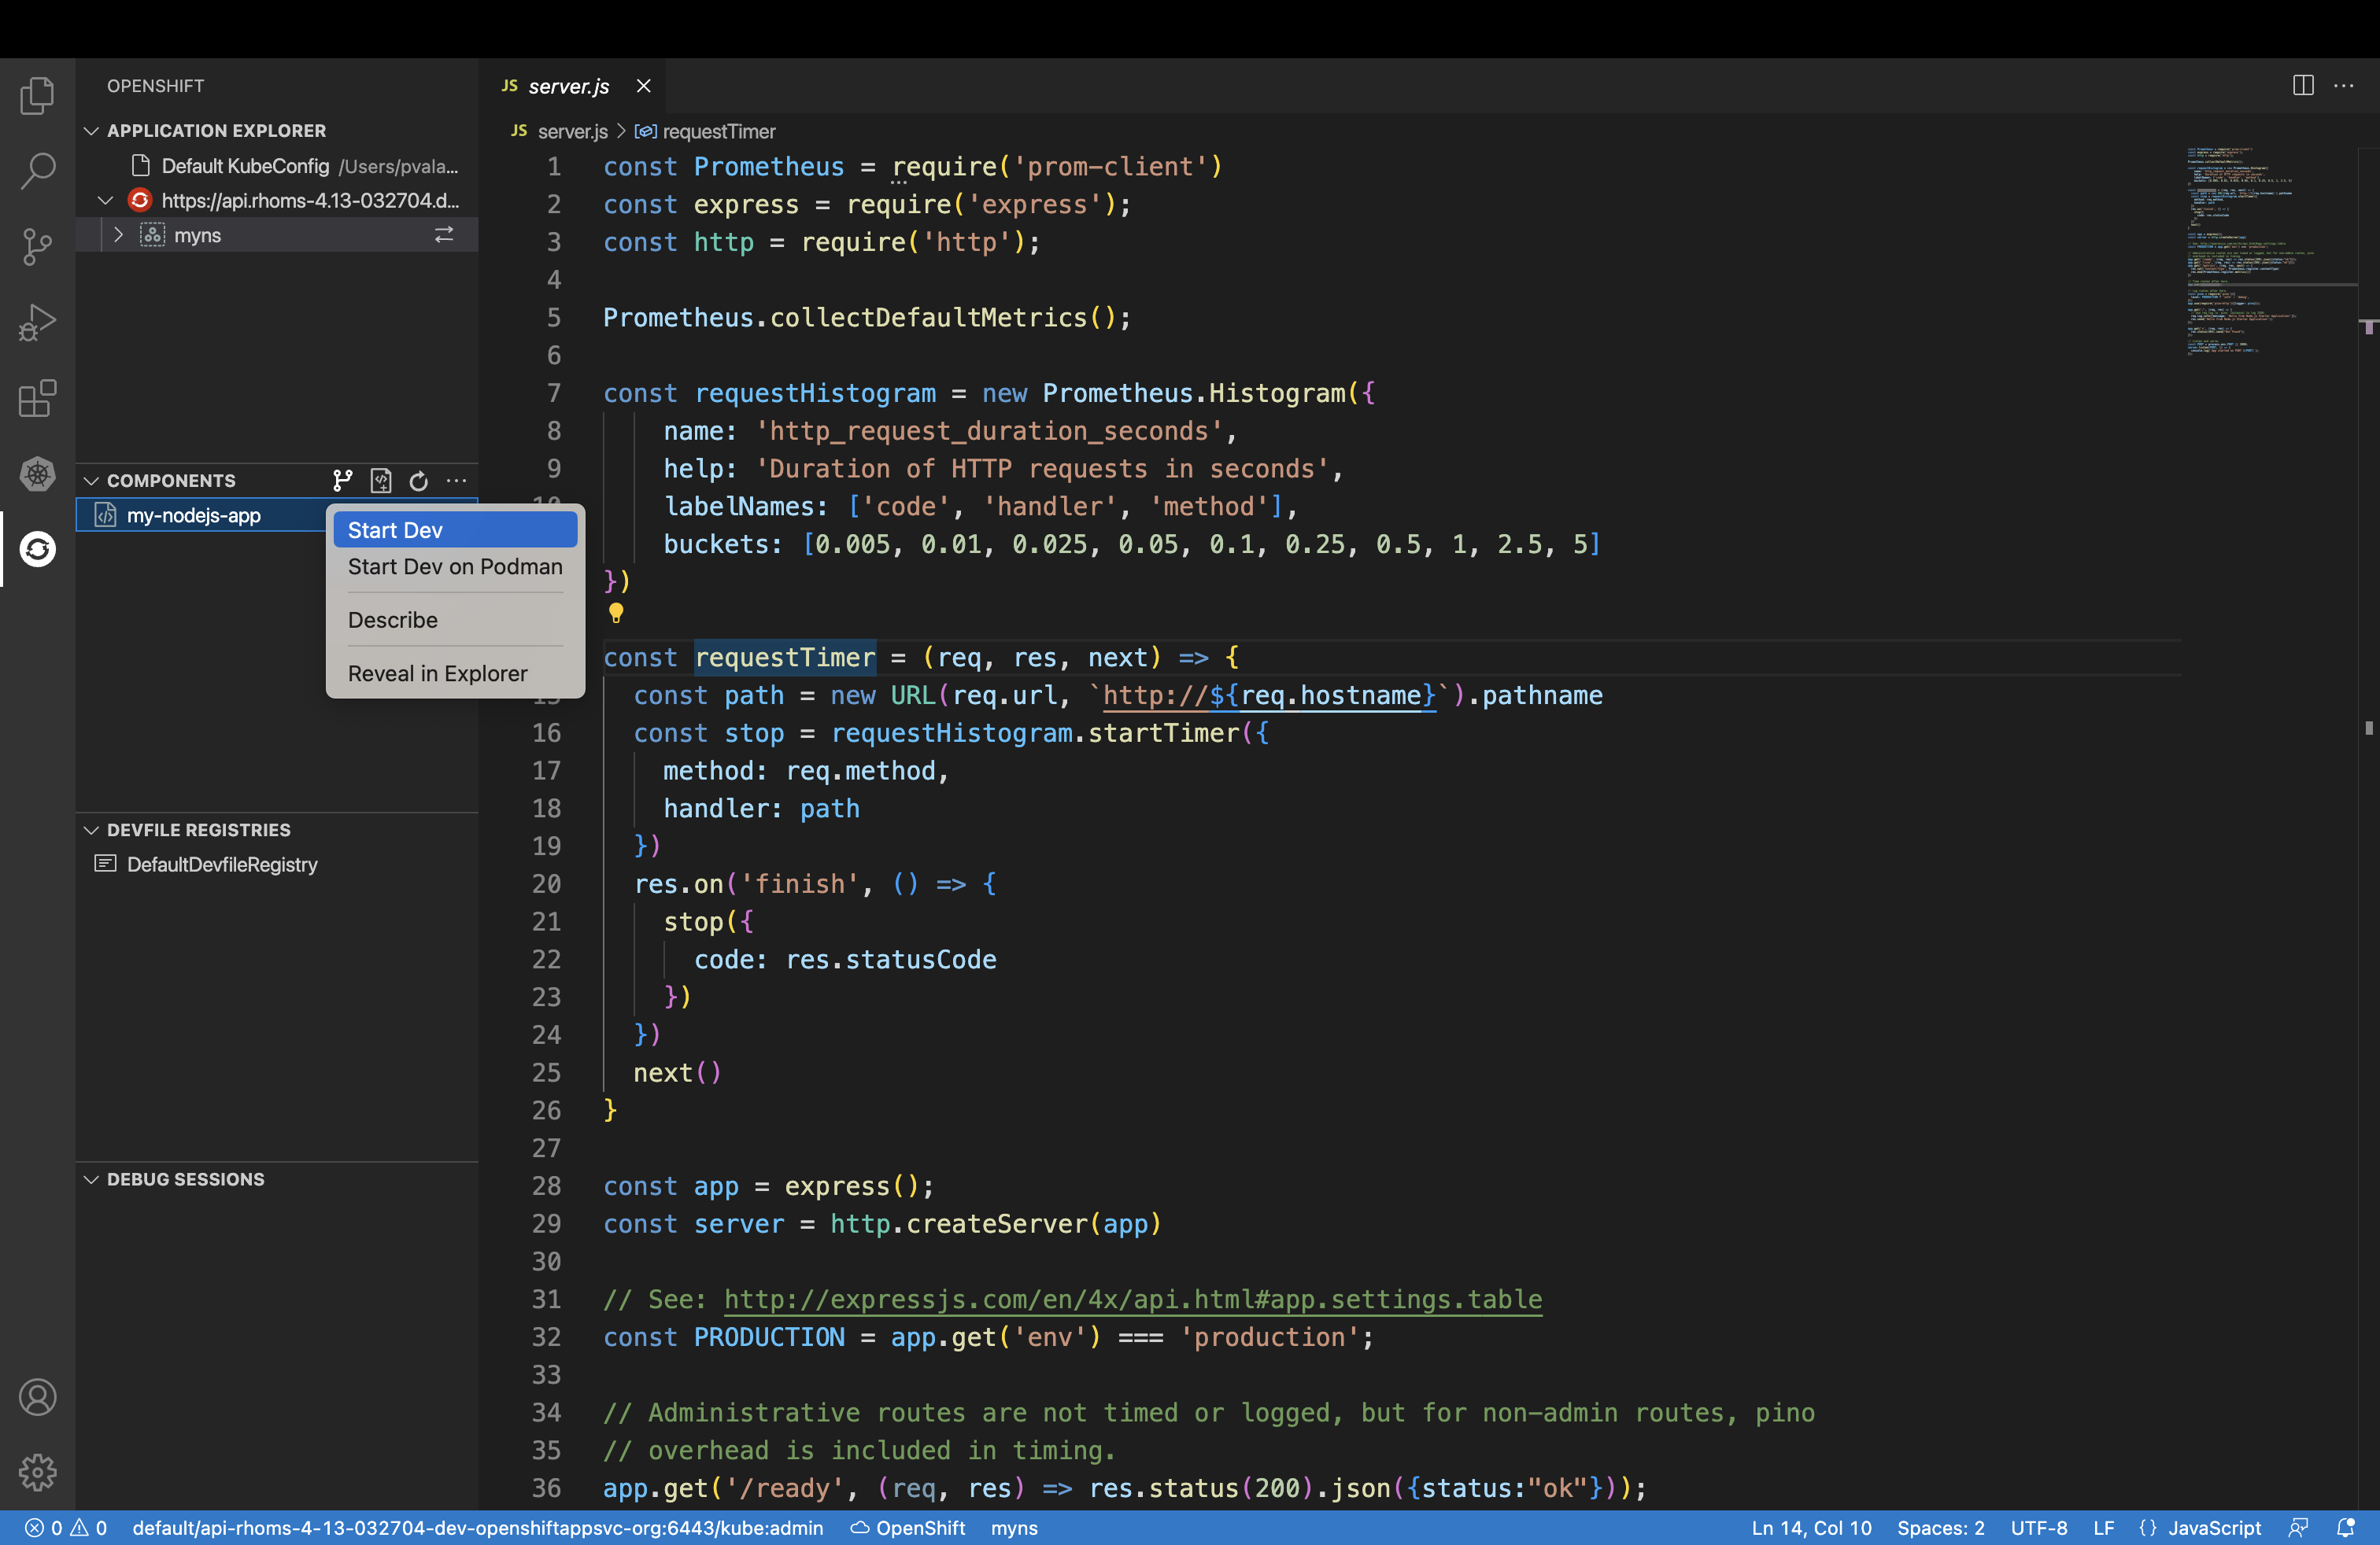The image size is (2380, 1545).
Task: Click the quick fix lightbulb in the editor
Action: point(616,614)
